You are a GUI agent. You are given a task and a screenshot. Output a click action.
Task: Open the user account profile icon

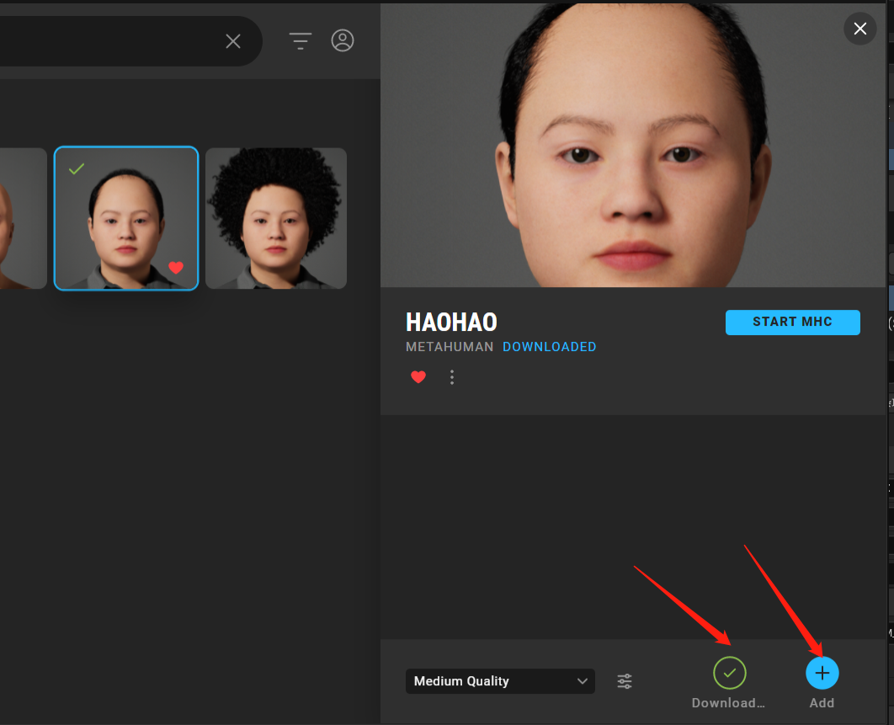pyautogui.click(x=343, y=40)
